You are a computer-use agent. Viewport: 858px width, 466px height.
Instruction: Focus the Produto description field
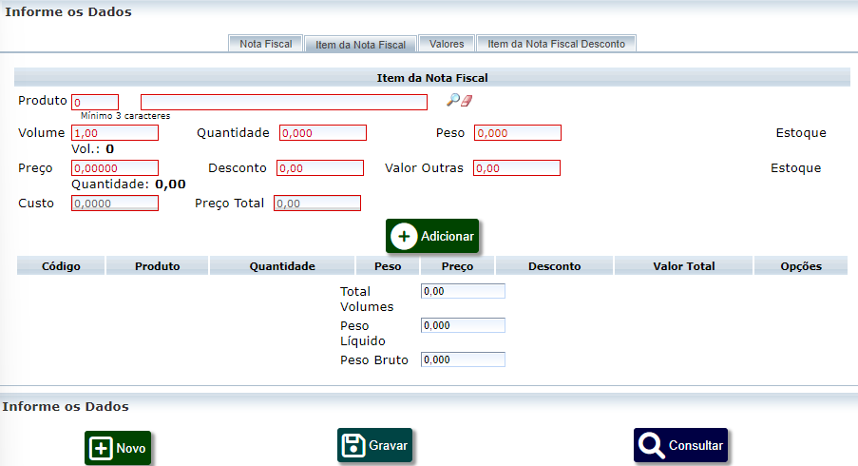(284, 102)
